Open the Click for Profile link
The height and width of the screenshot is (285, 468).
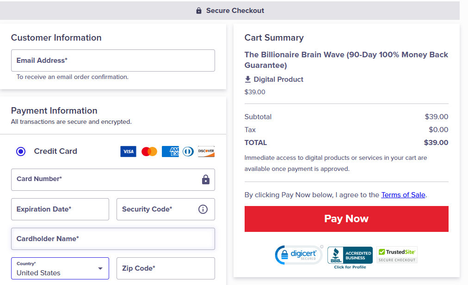pyautogui.click(x=350, y=266)
